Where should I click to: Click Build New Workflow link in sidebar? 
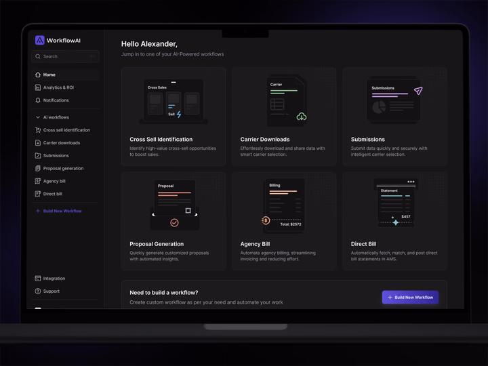pos(62,211)
